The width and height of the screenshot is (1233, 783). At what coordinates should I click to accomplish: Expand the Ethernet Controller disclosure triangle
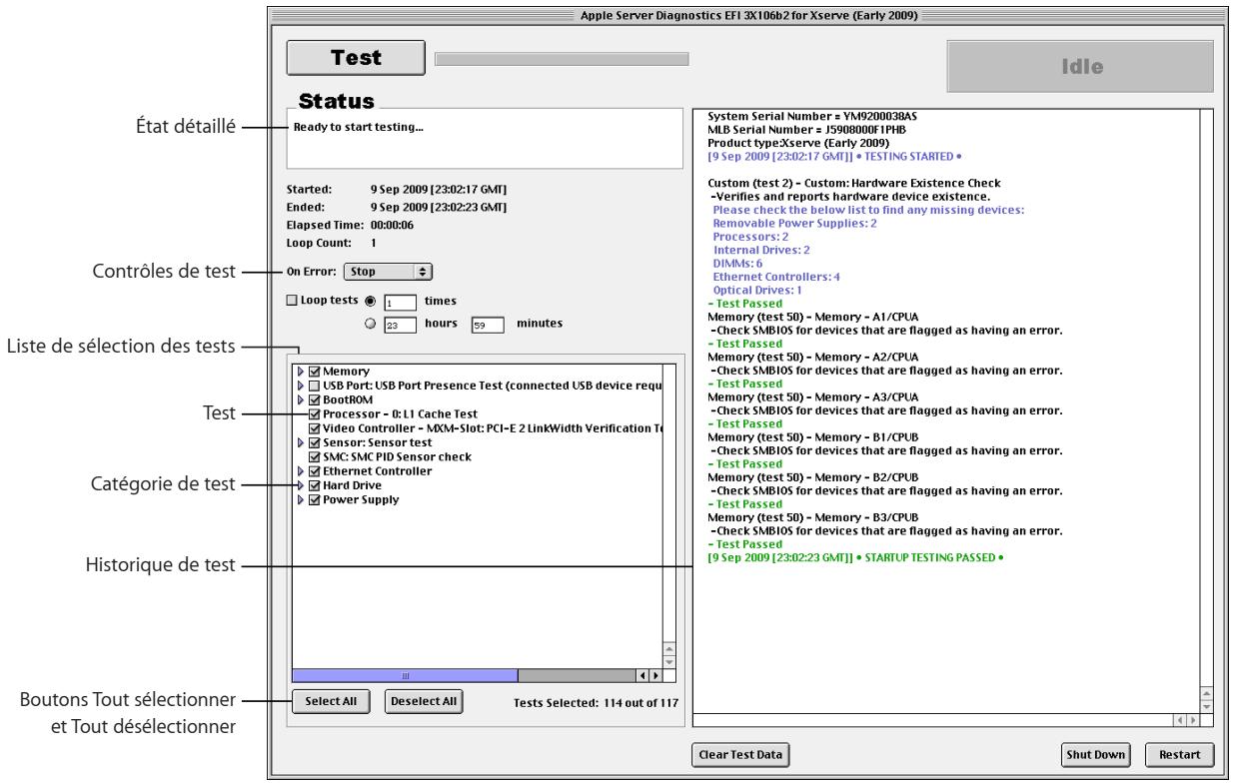pyautogui.click(x=302, y=470)
